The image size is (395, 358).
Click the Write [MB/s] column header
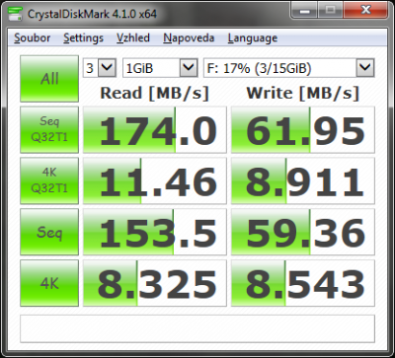point(303,93)
